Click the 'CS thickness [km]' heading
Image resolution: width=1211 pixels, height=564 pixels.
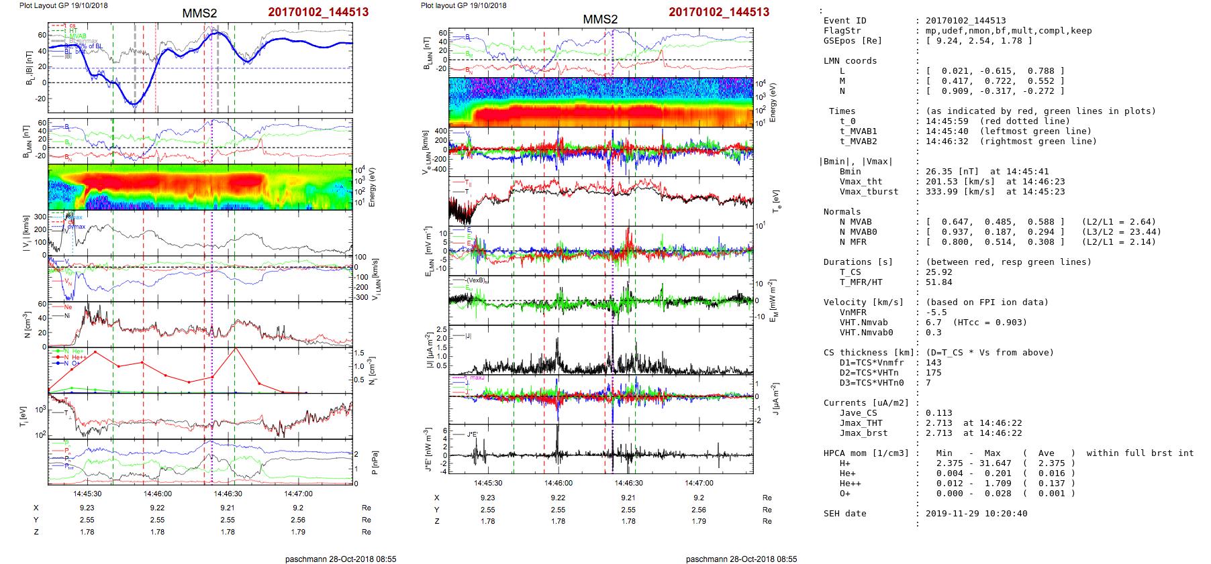(869, 353)
